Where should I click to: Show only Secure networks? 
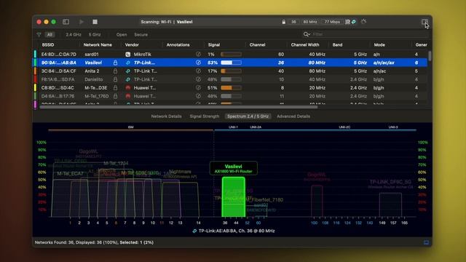(x=141, y=34)
